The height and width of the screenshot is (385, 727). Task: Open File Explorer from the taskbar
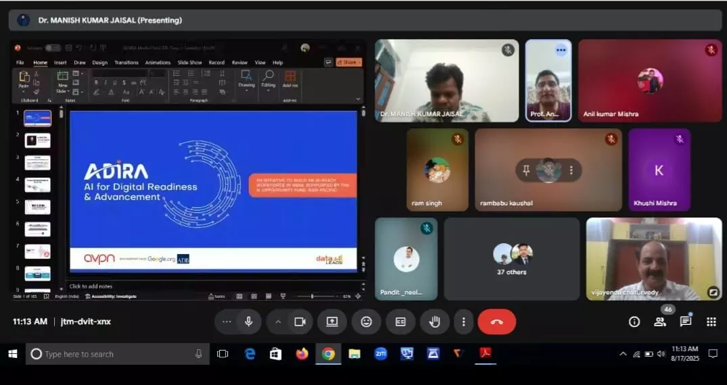coord(354,354)
